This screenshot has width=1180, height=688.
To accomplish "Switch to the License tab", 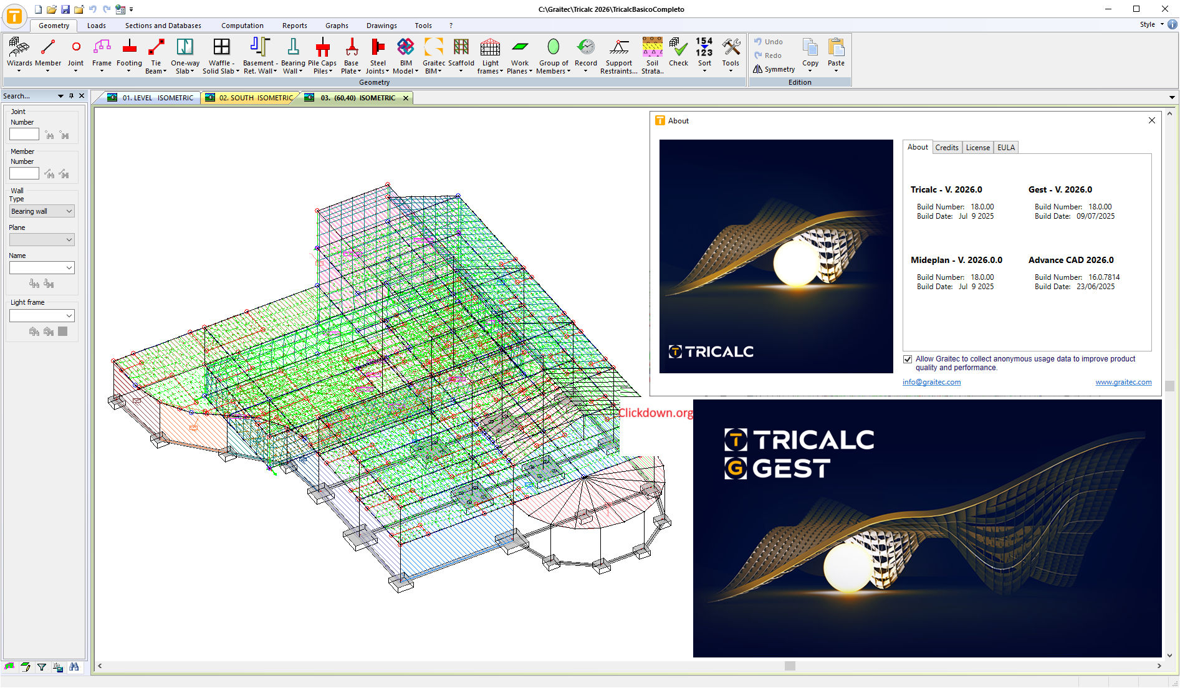I will pos(977,148).
